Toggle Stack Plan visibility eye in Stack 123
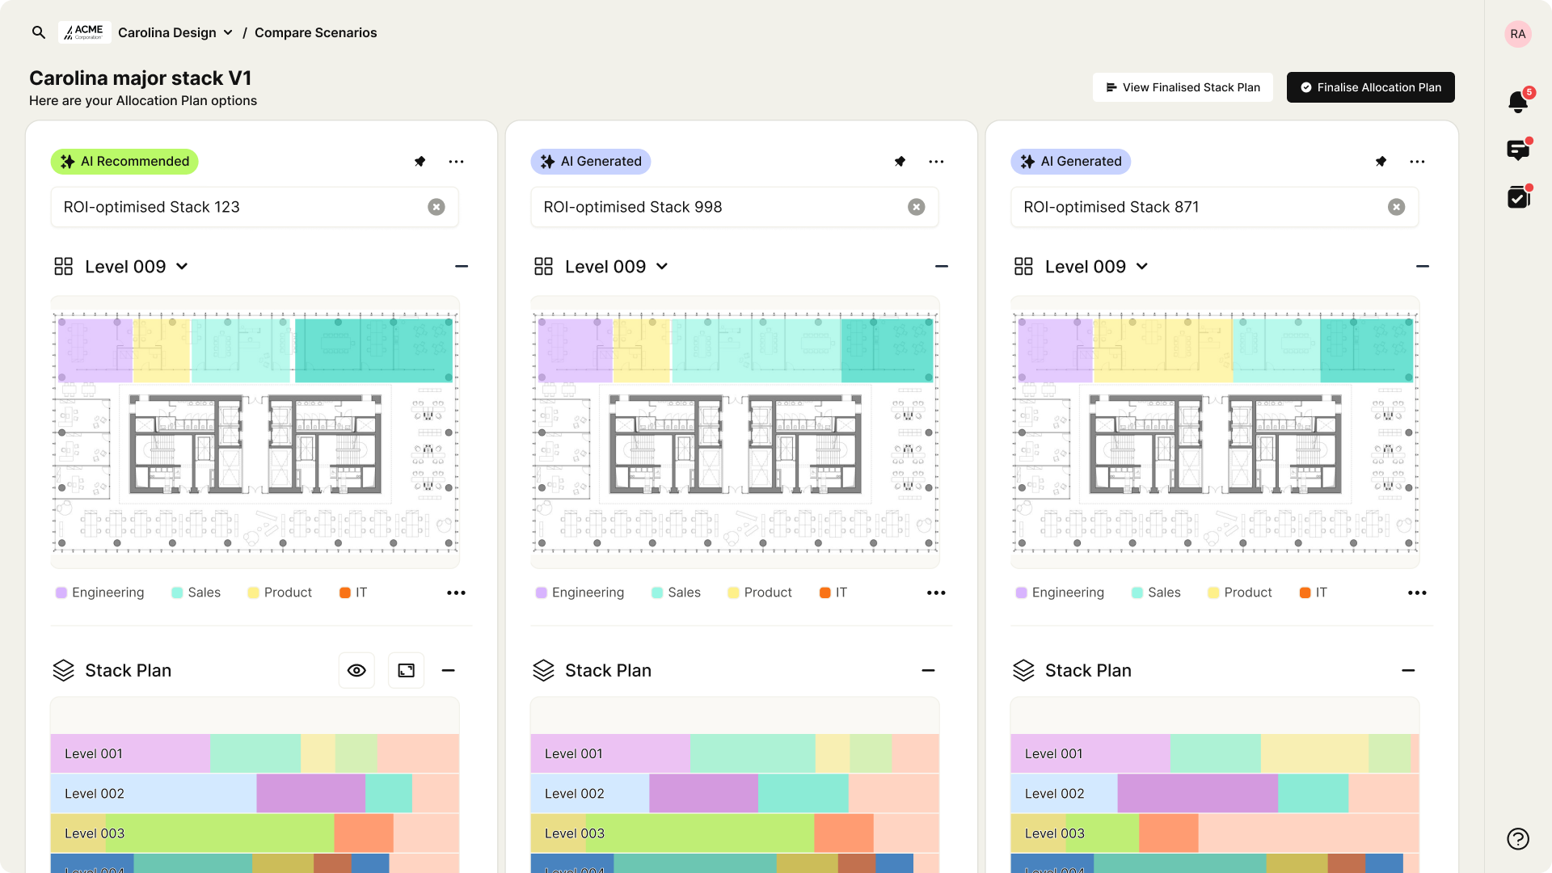Viewport: 1552px width, 873px height. click(356, 670)
